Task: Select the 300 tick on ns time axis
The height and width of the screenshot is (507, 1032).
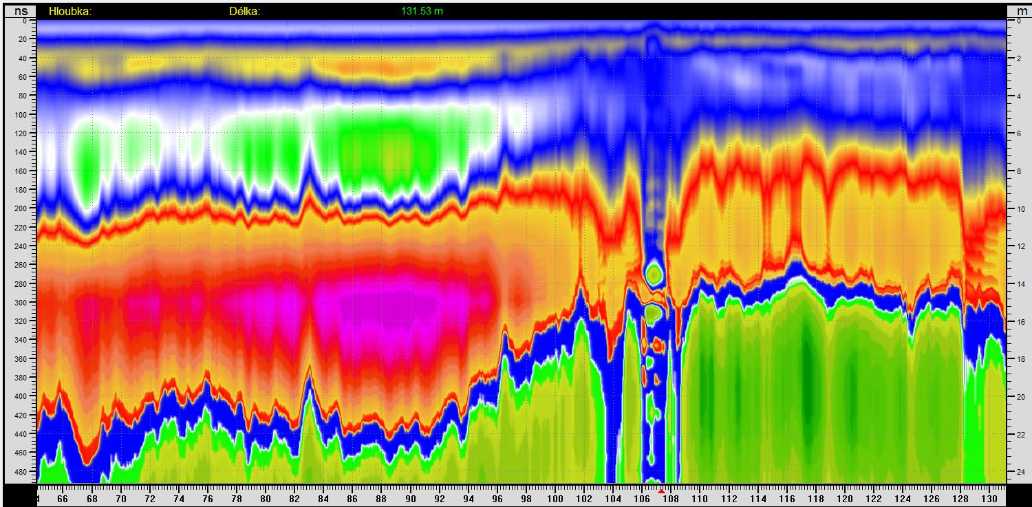Action: (20, 302)
